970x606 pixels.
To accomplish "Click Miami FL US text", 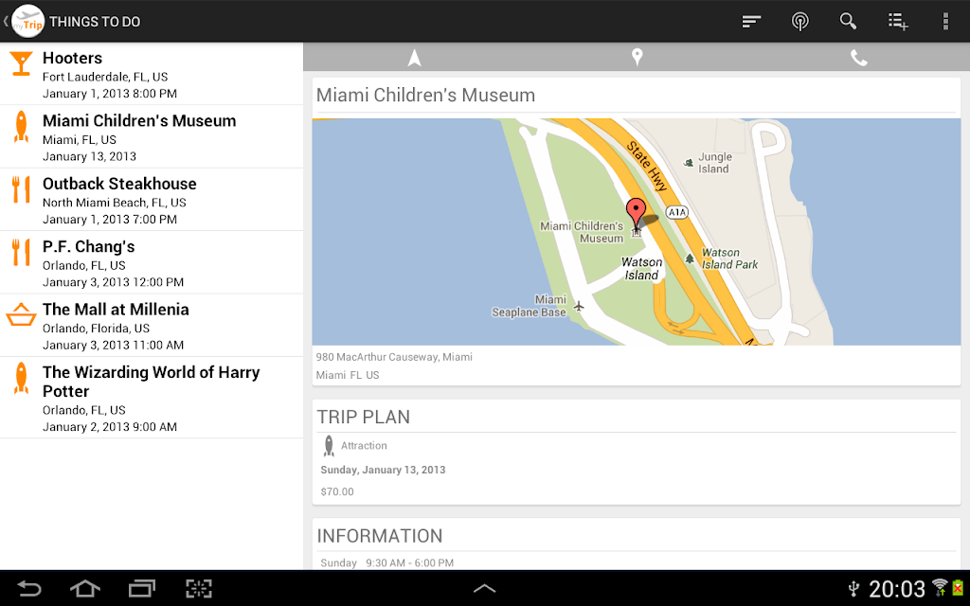I will (347, 375).
